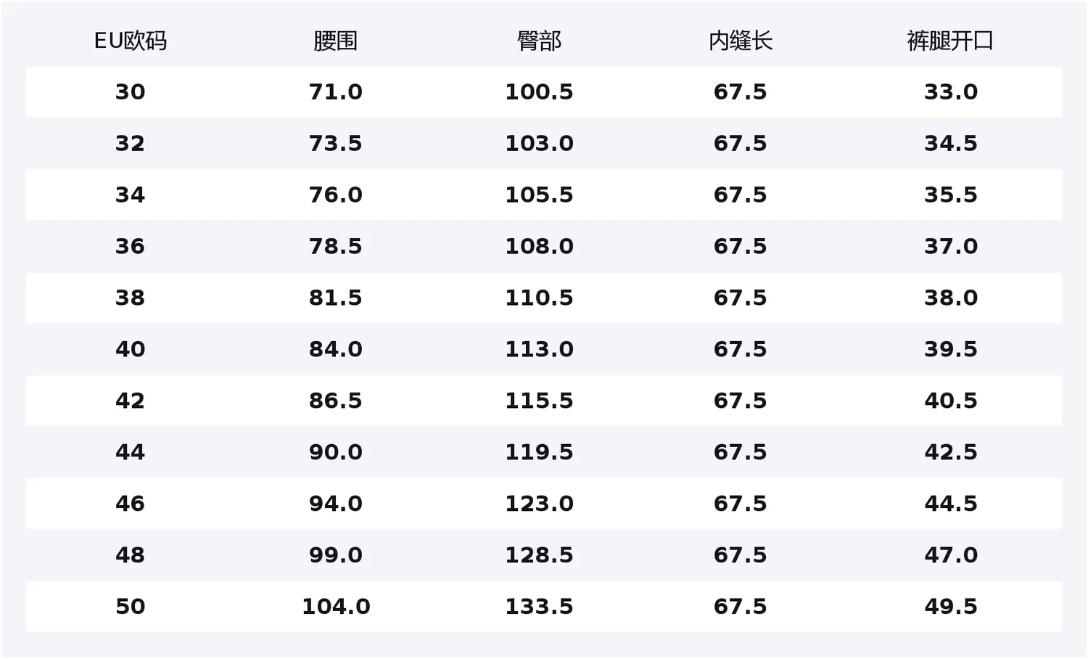Viewport: 1088px width, 659px height.
Task: Click the 臀部 column header
Action: click(539, 41)
